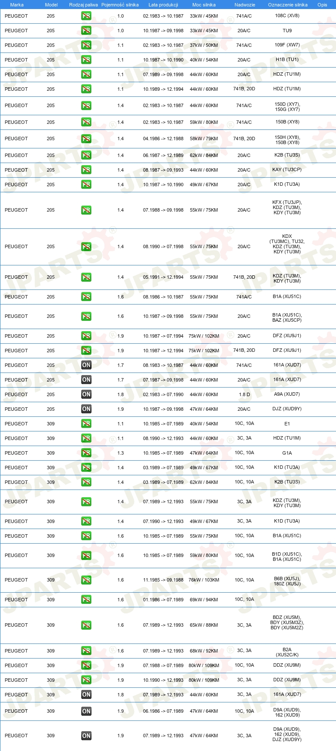
Task: Click the petrol icon in the B6B (XU5J) row
Action: [86, 580]
